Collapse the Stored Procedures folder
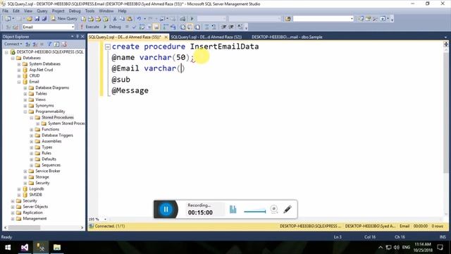 click(x=32, y=118)
